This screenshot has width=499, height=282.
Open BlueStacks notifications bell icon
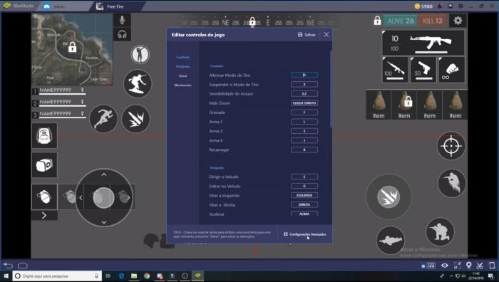pyautogui.click(x=441, y=6)
